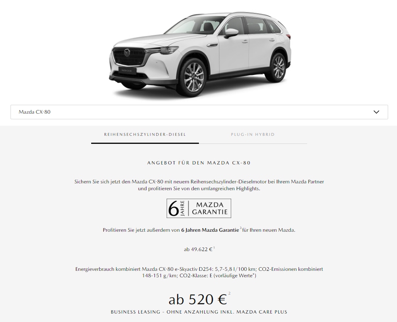Viewport: 397px width, 322px height.
Task: Open footnote 1 next to 49.622 € price
Action: 214,247
